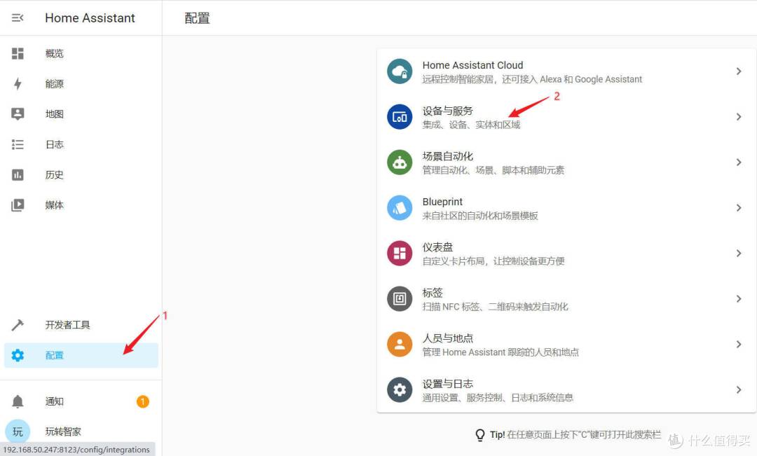Open 通知 in the sidebar
The height and width of the screenshot is (456, 757).
81,401
